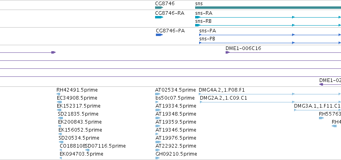Open the sns-RB transcript label
341x160 pixels.
(x=203, y=21)
